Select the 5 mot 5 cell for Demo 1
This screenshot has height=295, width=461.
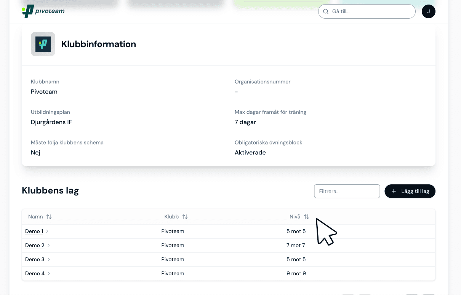tap(296, 231)
